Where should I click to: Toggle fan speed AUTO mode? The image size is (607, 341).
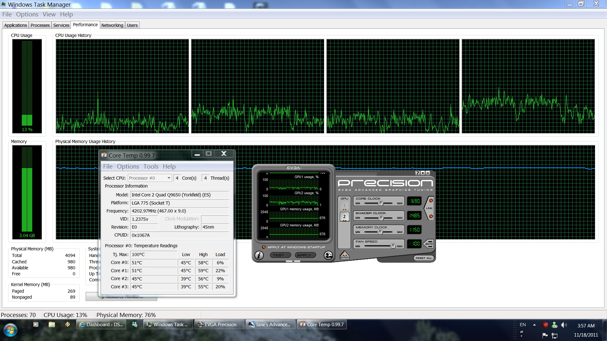pos(429,244)
